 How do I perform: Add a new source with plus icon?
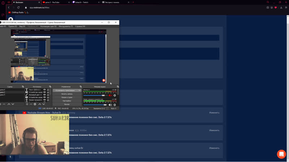pos(27,104)
